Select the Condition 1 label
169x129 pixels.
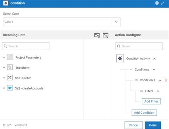147,80
